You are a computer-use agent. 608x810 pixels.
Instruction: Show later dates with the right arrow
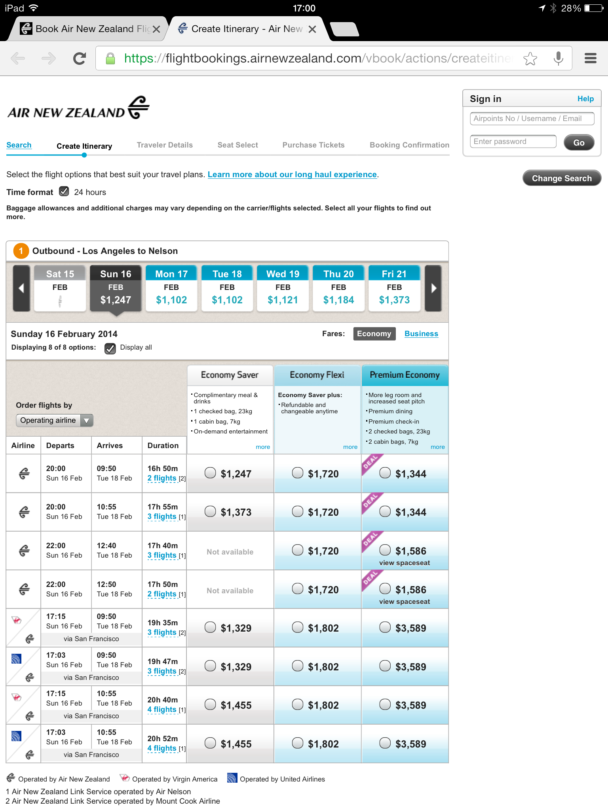433,288
